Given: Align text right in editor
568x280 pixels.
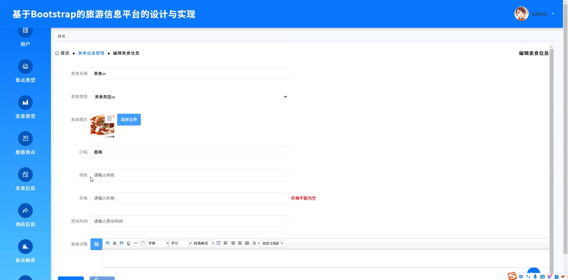Looking at the screenshot, I should pyautogui.click(x=233, y=243).
